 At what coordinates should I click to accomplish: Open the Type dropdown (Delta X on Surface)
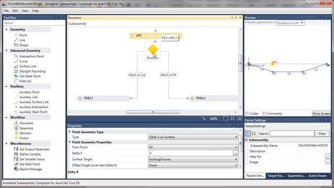click(x=193, y=137)
